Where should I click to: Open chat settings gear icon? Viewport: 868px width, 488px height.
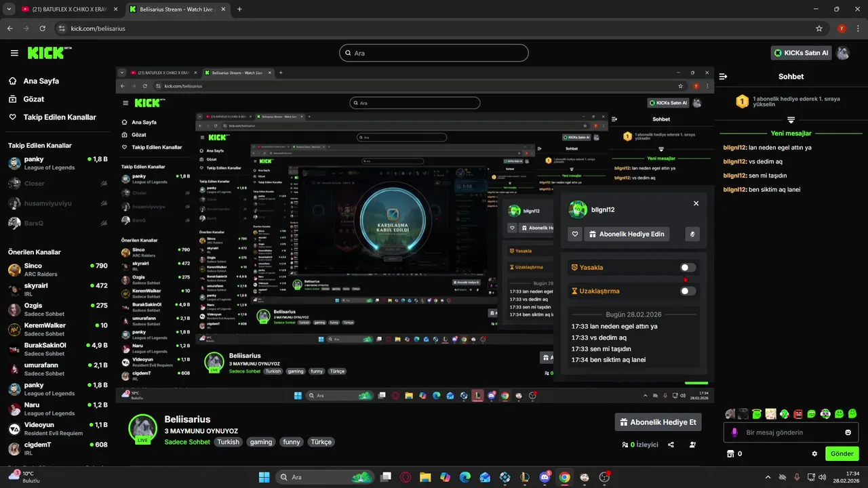tap(814, 453)
